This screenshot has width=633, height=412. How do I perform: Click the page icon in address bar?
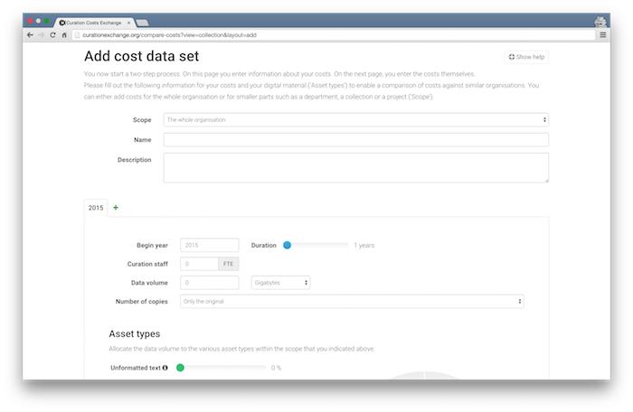click(77, 35)
